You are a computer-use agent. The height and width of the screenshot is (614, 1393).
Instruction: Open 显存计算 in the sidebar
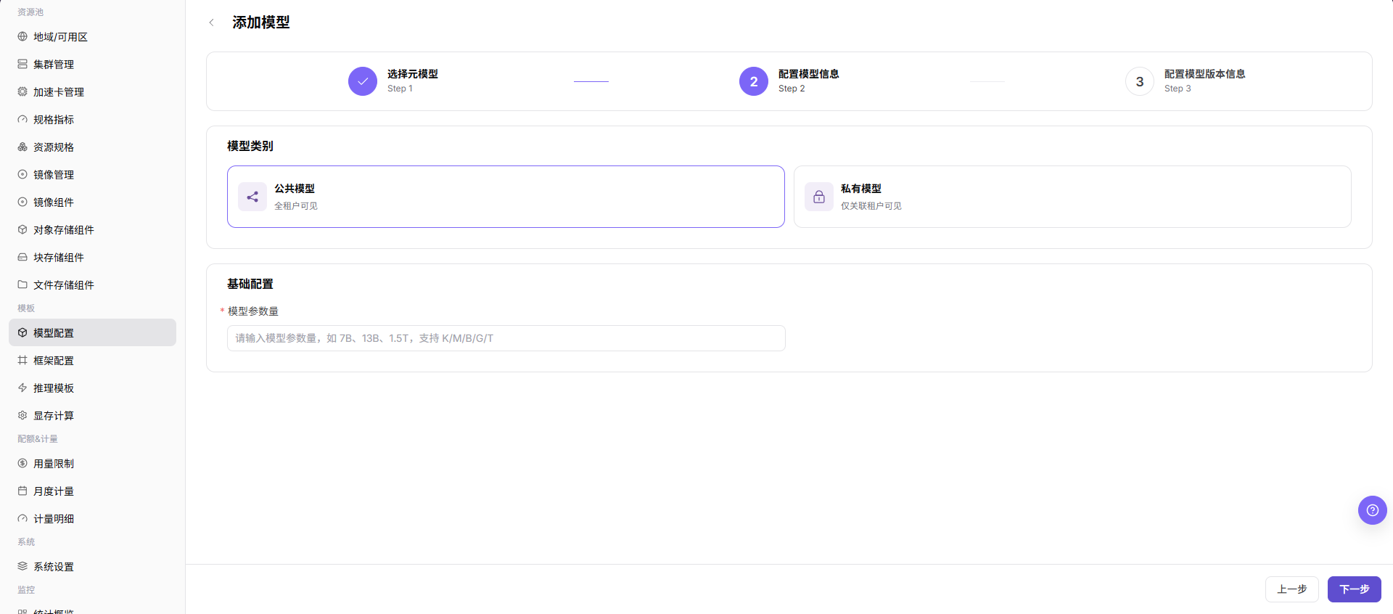92,415
